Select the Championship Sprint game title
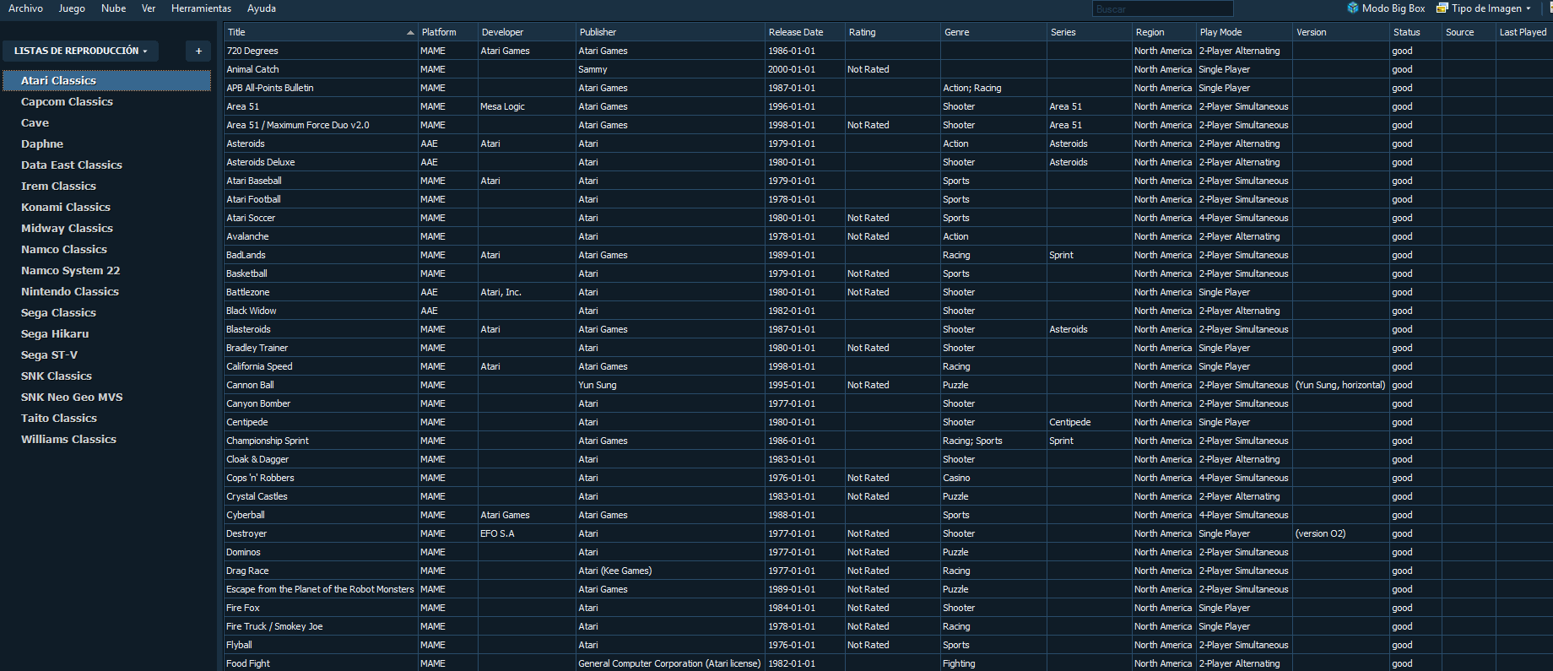 267,441
